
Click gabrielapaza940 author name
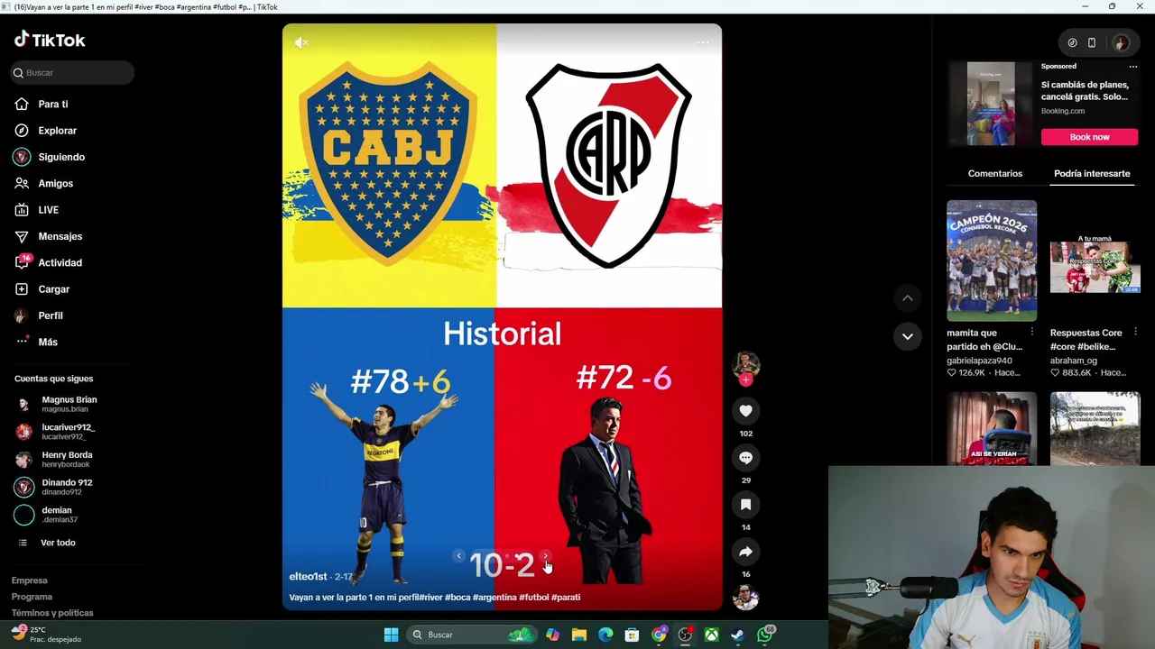(x=979, y=361)
